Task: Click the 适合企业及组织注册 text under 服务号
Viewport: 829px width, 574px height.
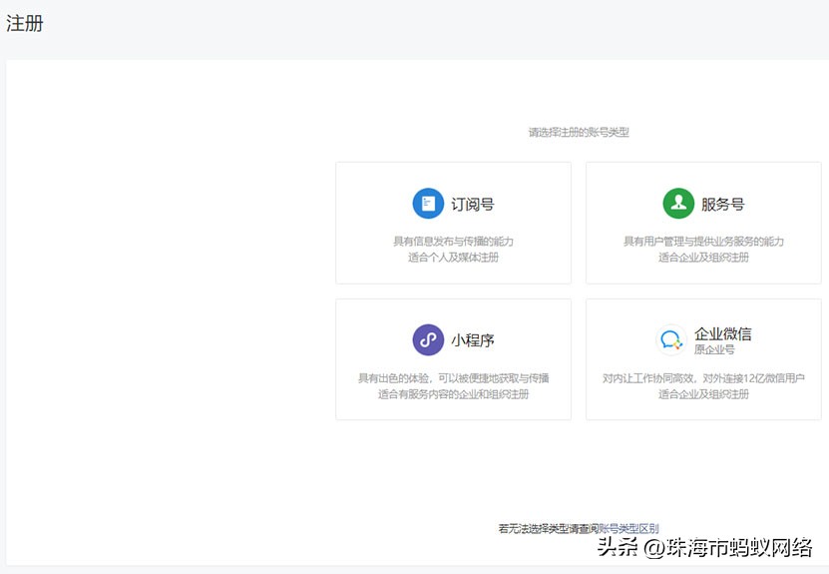Action: [x=703, y=258]
